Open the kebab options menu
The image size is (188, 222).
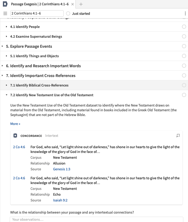pyautogui.click(x=185, y=13)
